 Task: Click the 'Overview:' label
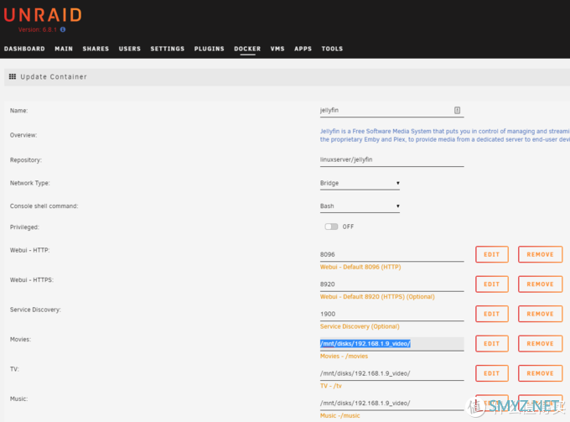click(x=23, y=135)
